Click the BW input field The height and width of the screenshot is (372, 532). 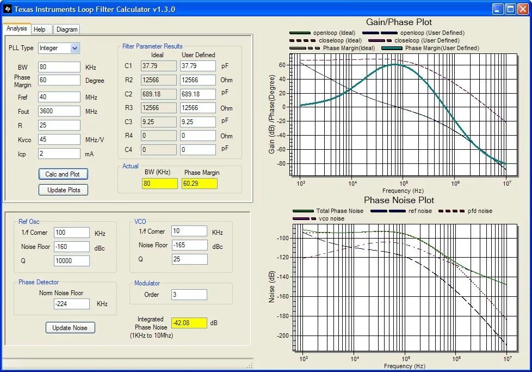coord(59,67)
